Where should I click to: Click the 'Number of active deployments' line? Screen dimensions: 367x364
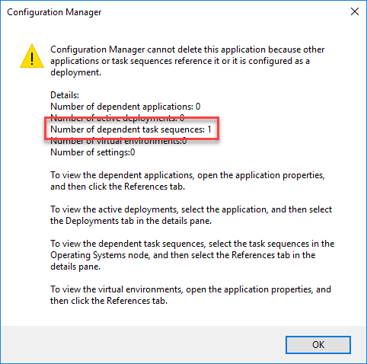117,117
